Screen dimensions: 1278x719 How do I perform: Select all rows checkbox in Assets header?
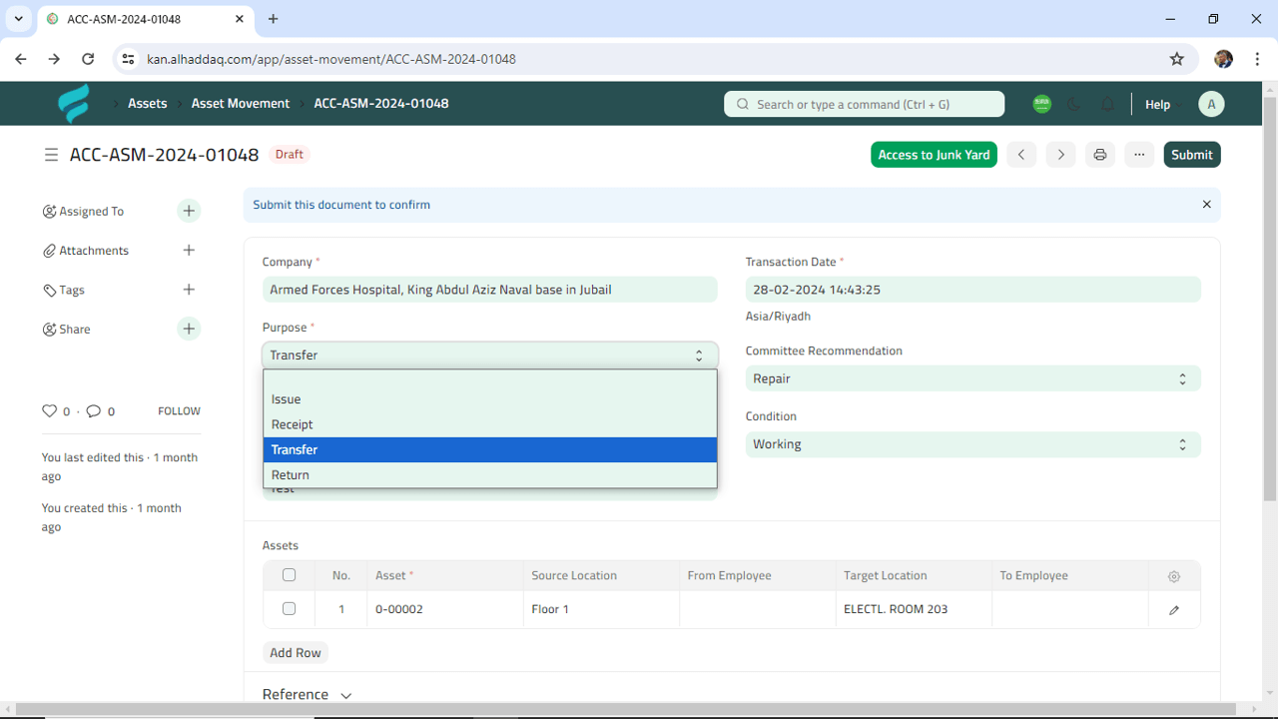click(289, 575)
